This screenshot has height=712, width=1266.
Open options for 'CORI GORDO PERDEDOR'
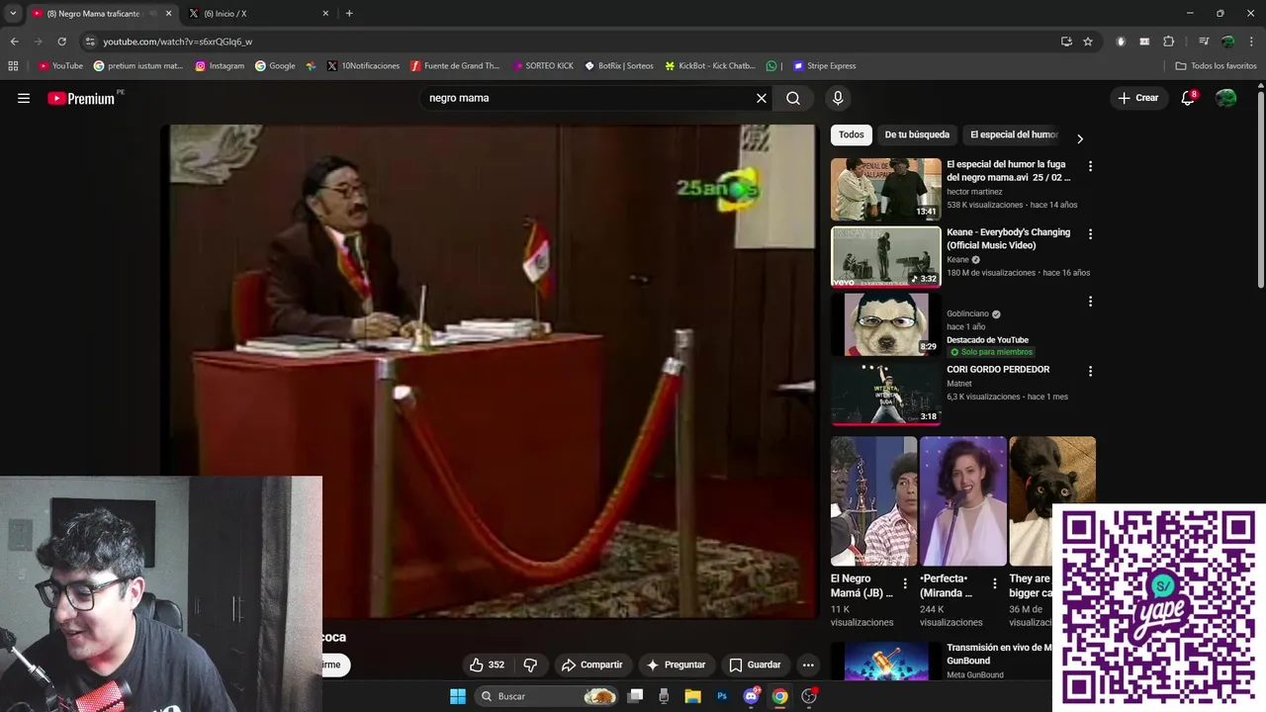[1090, 371]
